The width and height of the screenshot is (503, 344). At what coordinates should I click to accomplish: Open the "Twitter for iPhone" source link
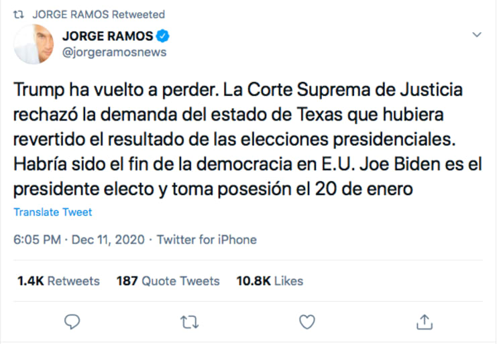(x=207, y=239)
